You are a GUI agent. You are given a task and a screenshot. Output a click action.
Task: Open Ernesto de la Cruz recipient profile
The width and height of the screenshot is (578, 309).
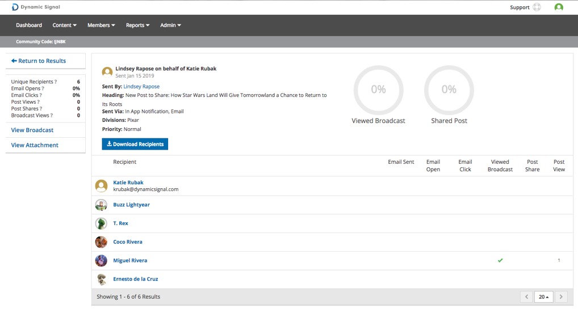click(135, 279)
